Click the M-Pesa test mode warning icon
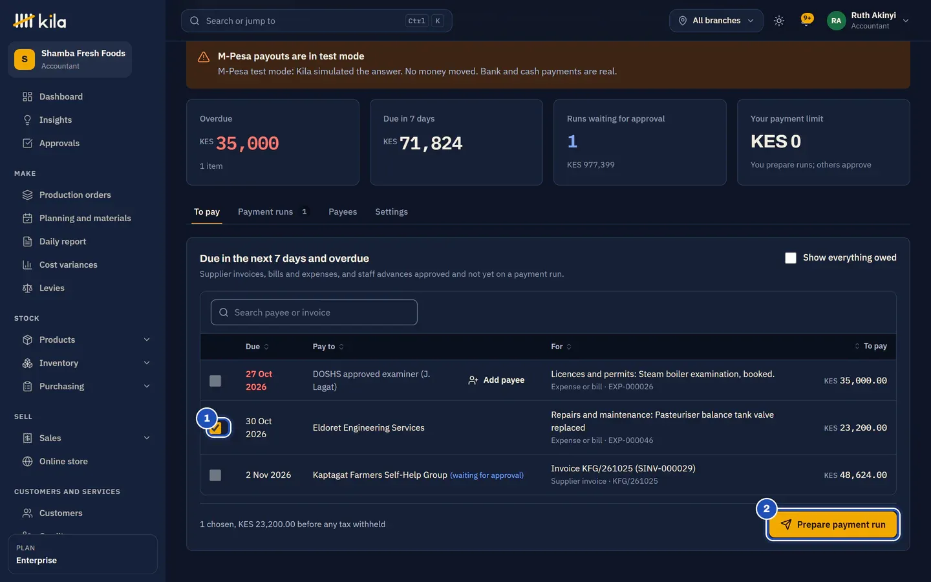 [x=204, y=57]
